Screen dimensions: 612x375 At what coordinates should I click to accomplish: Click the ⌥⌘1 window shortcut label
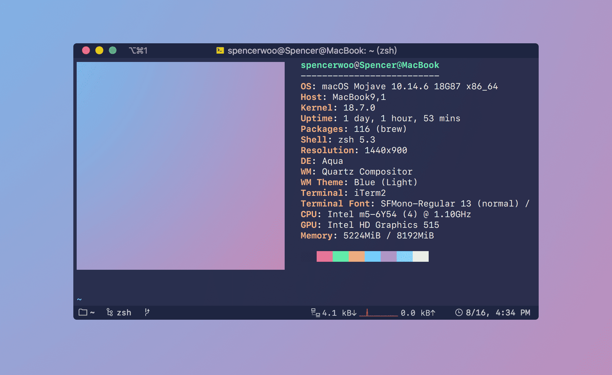click(138, 51)
